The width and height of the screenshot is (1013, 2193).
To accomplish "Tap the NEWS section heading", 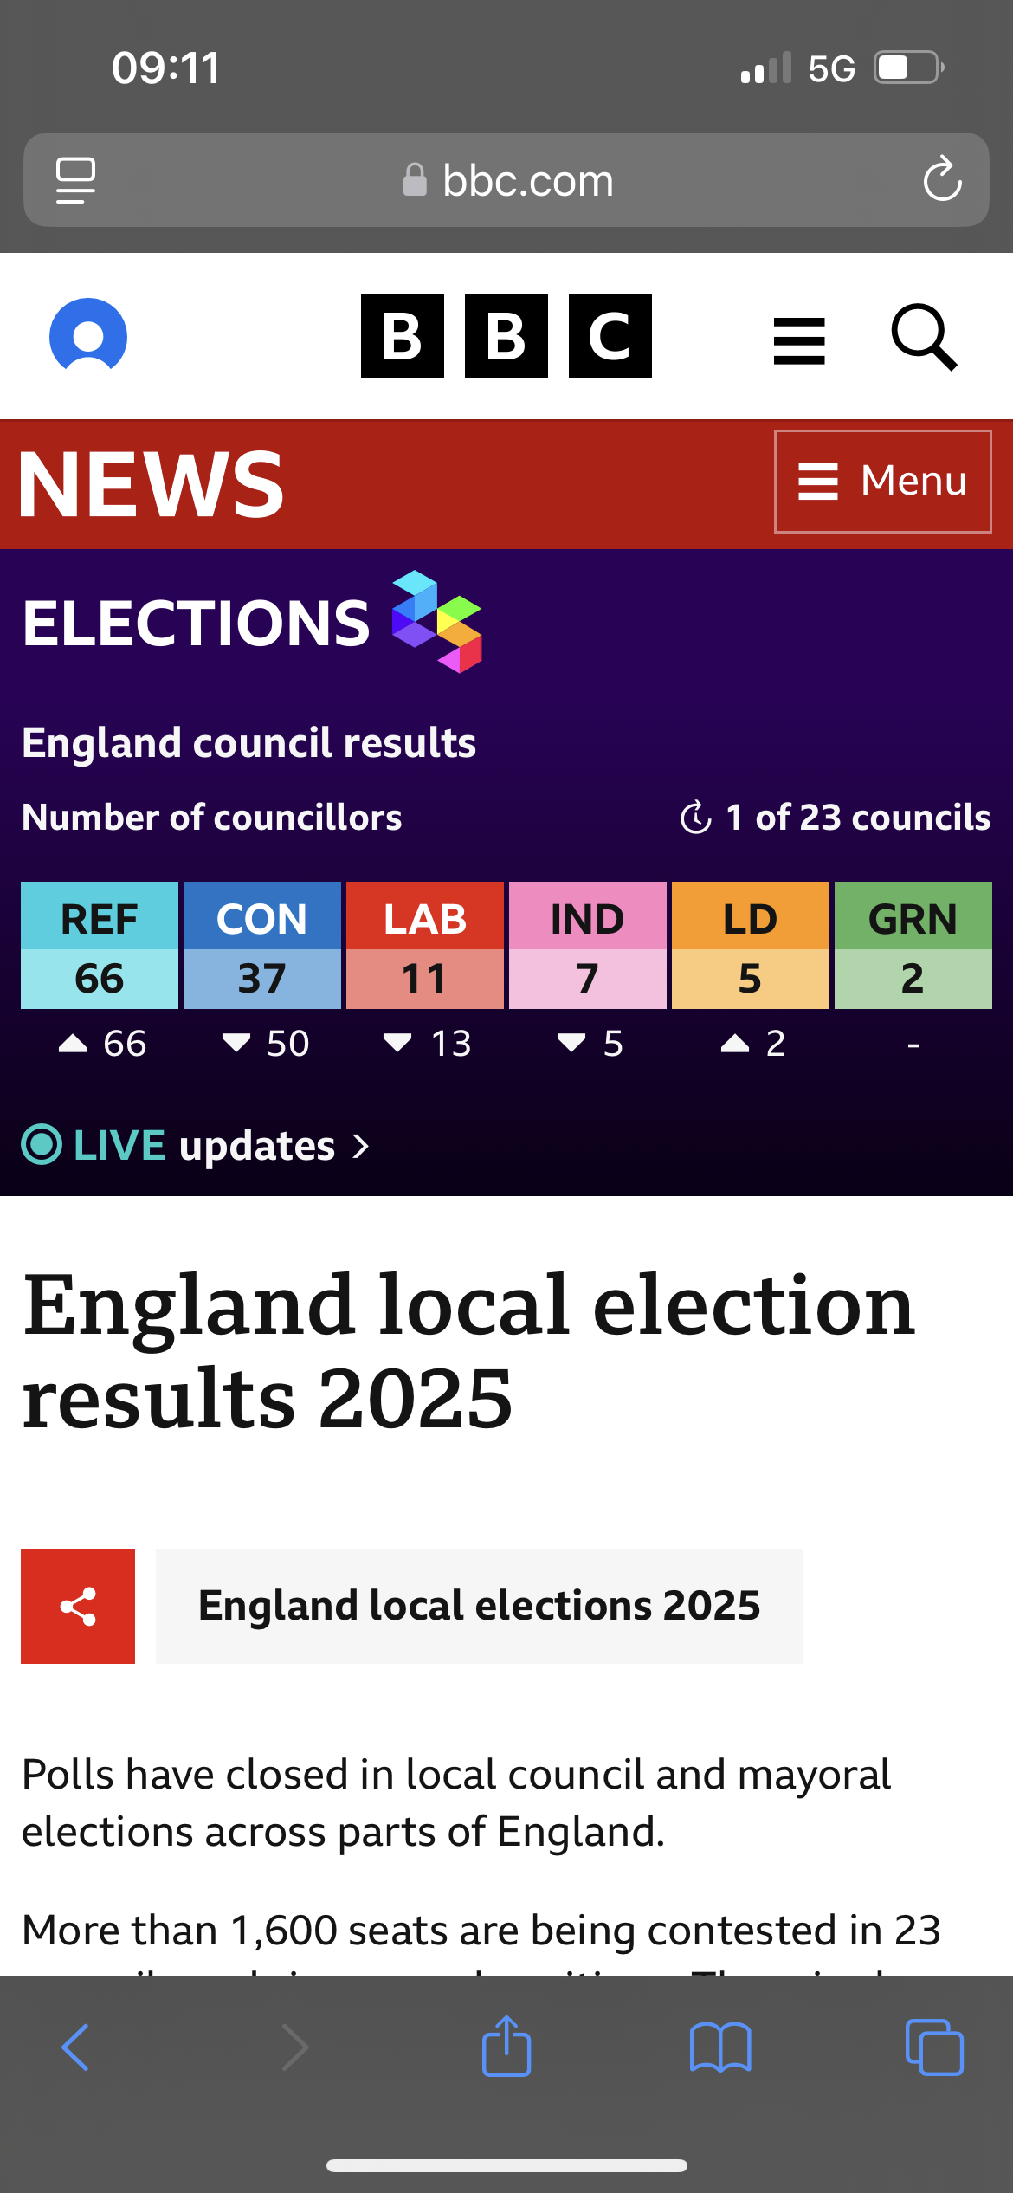I will point(152,484).
